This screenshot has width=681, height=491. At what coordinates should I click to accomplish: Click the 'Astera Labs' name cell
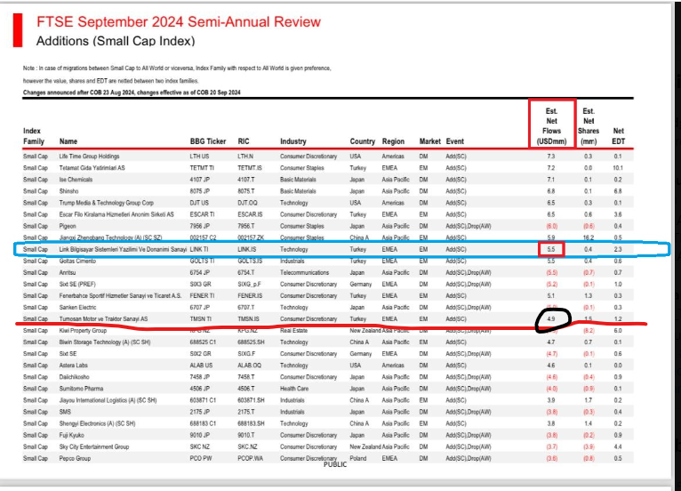74,366
